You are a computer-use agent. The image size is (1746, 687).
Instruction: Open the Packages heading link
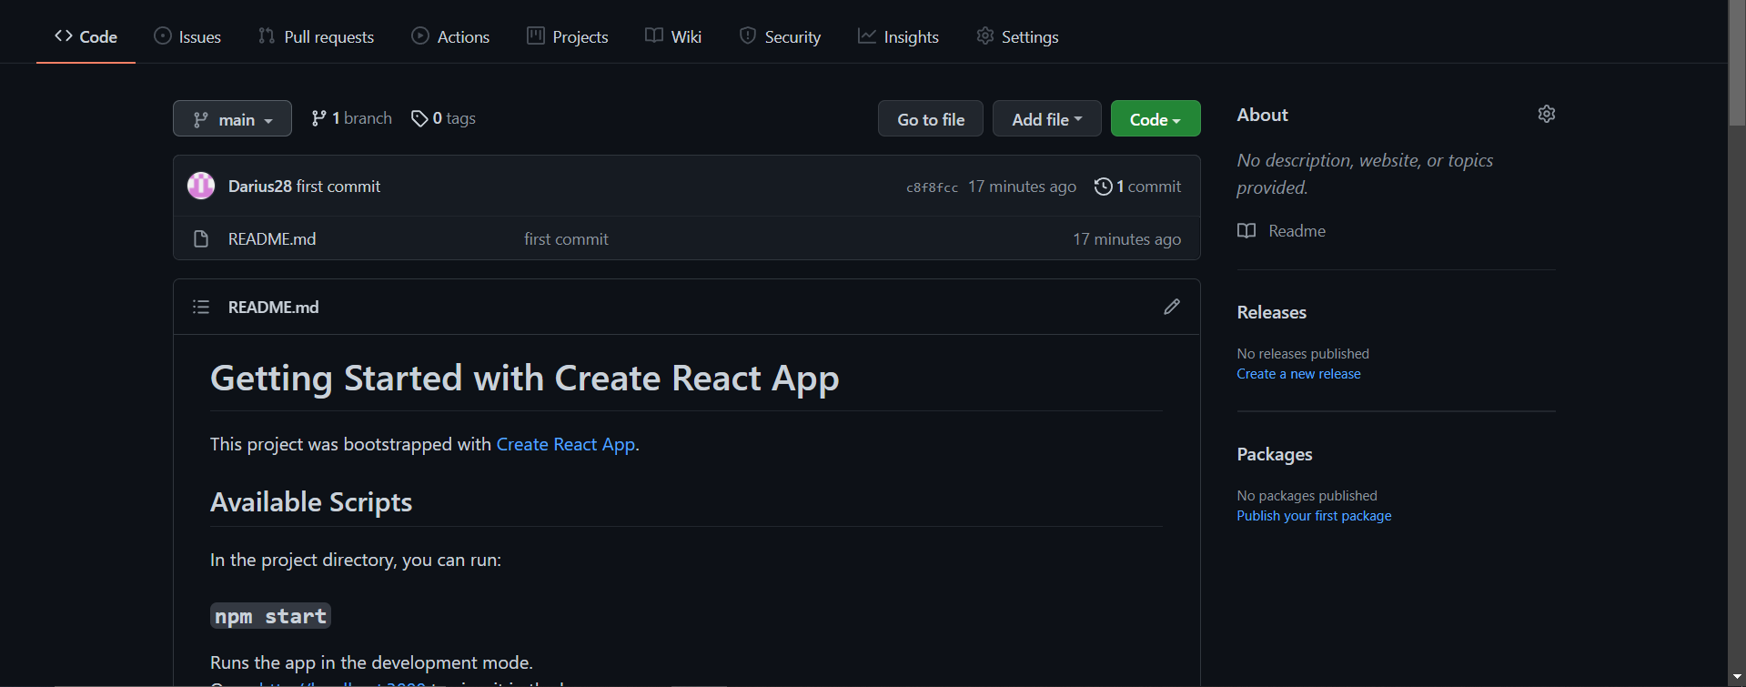point(1275,454)
